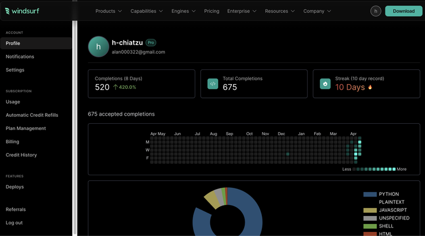425x236 pixels.
Task: Click the HTML legend color swatch
Action: click(370, 234)
